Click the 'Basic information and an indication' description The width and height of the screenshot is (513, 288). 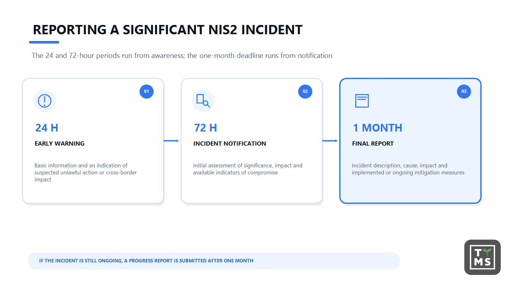86,172
